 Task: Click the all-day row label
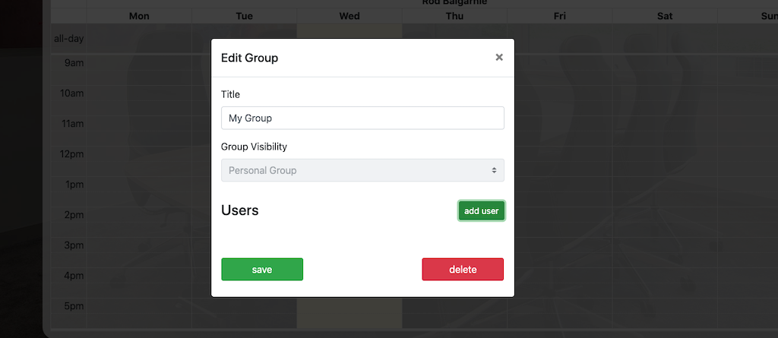pyautogui.click(x=68, y=39)
